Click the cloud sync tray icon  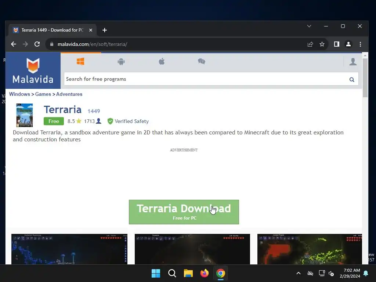click(310, 273)
